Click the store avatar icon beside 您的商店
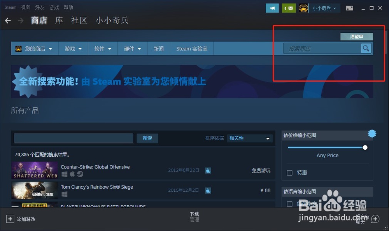Image resolution: width=389 pixels, height=231 pixels. coord(18,49)
